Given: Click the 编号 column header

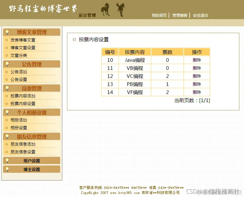Looking at the screenshot, I should pyautogui.click(x=110, y=52).
